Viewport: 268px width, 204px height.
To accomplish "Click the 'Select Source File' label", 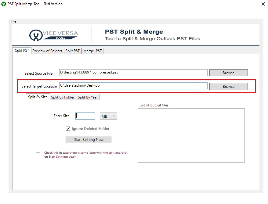I will pyautogui.click(x=38, y=73).
